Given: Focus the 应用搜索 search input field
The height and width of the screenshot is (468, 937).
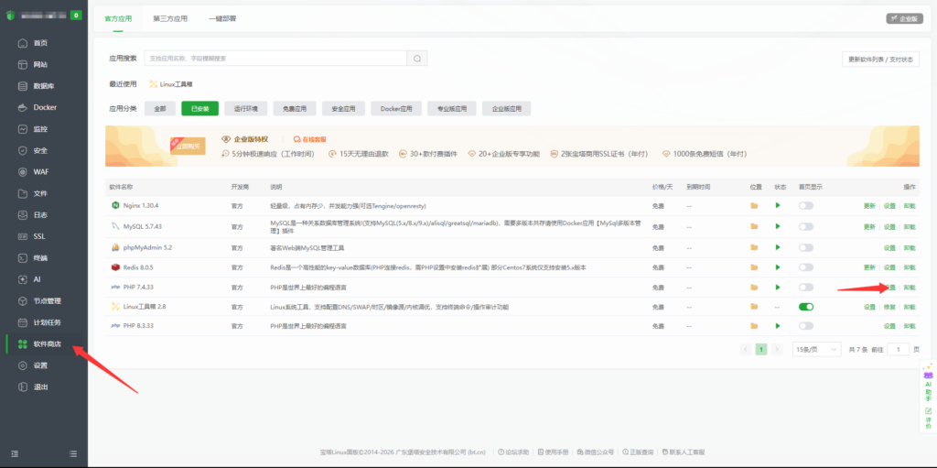Looking at the screenshot, I should pyautogui.click(x=276, y=59).
